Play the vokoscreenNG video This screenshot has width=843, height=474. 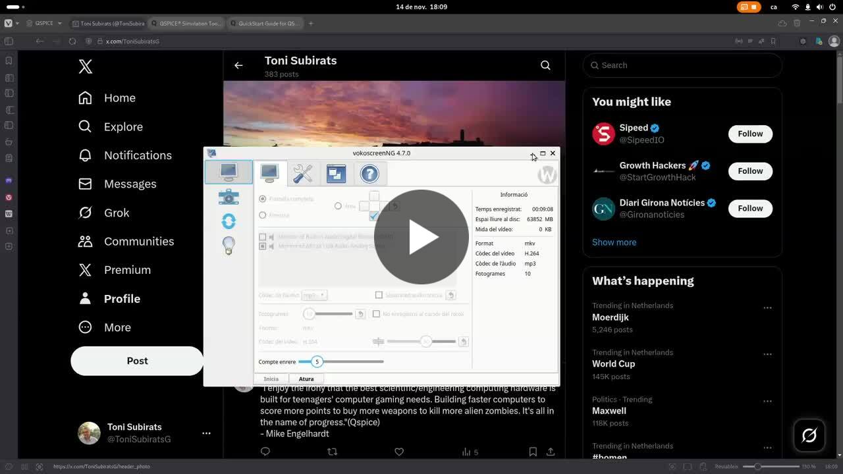tap(421, 237)
